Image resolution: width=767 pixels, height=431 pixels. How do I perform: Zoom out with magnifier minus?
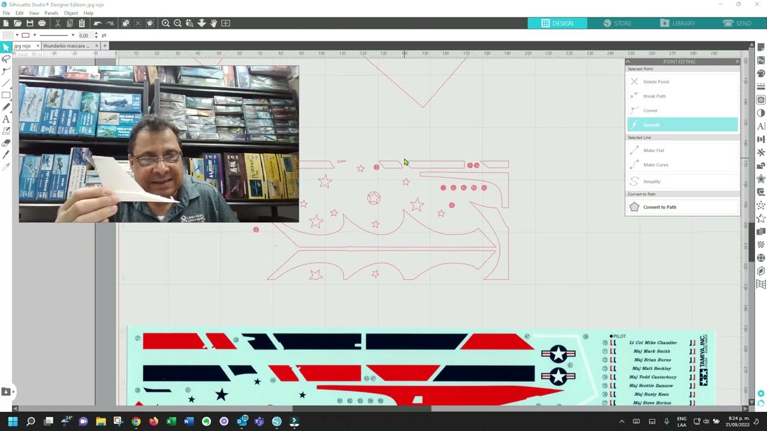pos(177,23)
